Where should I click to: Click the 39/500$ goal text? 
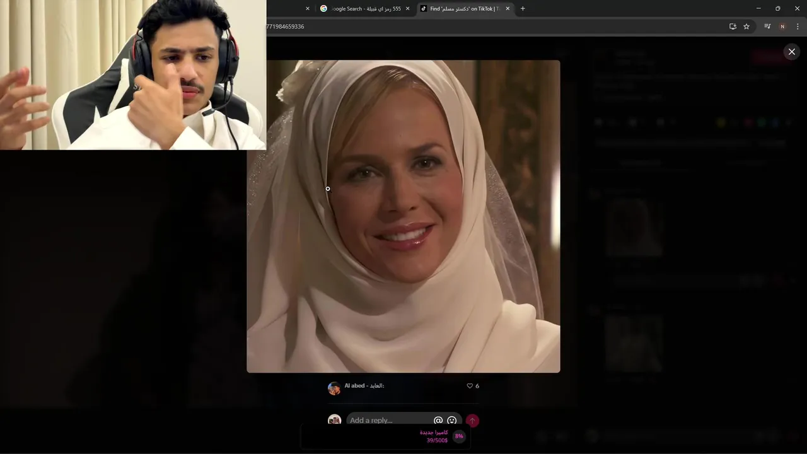point(437,440)
